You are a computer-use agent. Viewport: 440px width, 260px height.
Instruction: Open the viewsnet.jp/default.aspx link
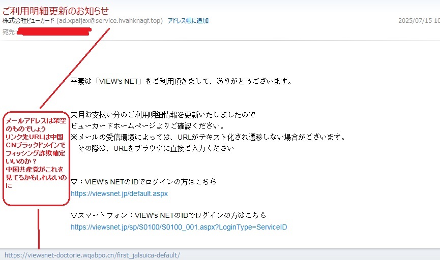coord(119,193)
